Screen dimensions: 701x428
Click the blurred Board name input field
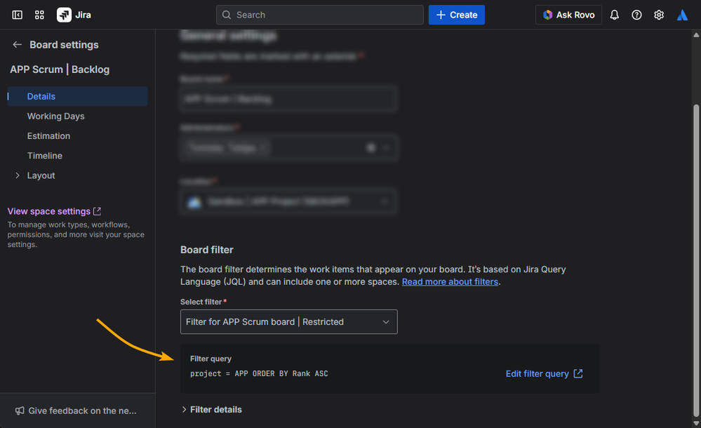pyautogui.click(x=289, y=99)
